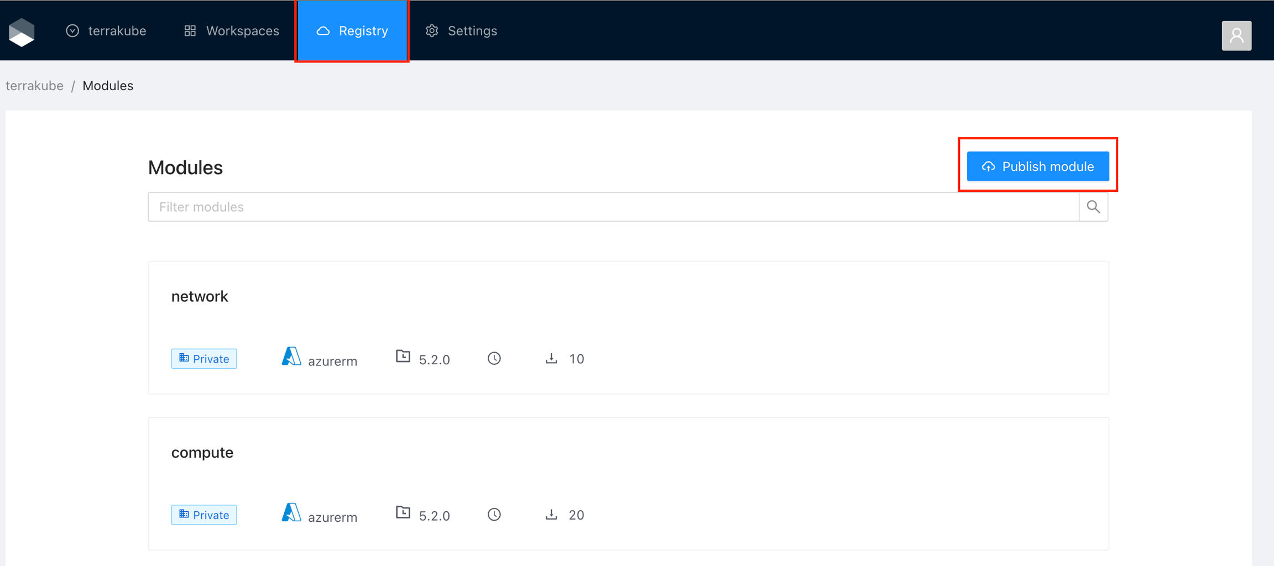This screenshot has height=566, width=1274.
Task: Click the terrakube breadcrumb link
Action: [34, 86]
